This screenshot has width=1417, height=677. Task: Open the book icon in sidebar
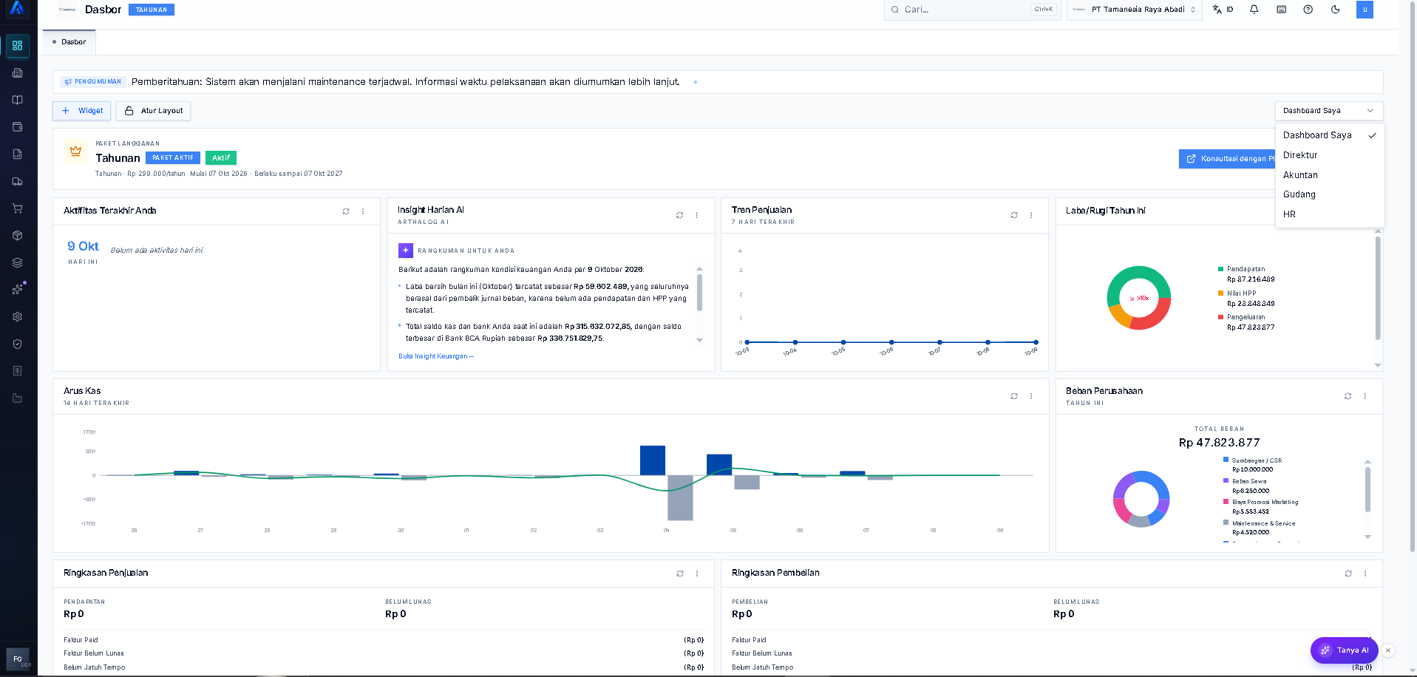click(18, 100)
